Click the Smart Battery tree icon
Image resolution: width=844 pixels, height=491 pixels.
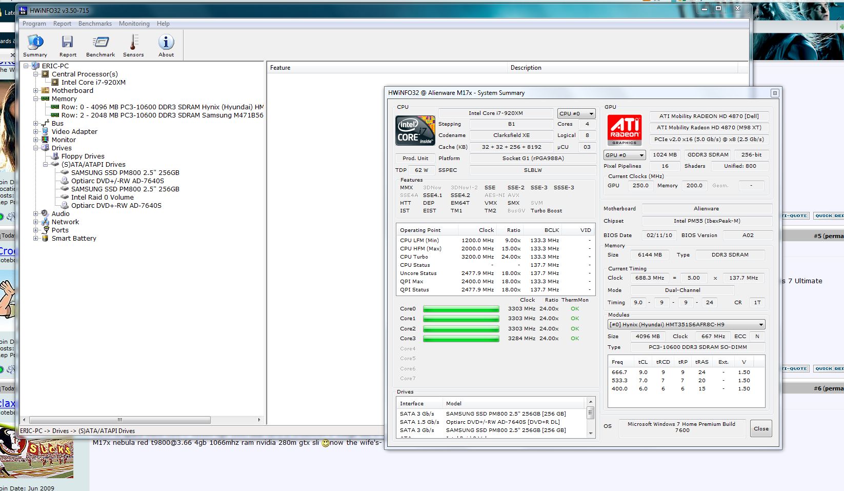[x=45, y=238]
